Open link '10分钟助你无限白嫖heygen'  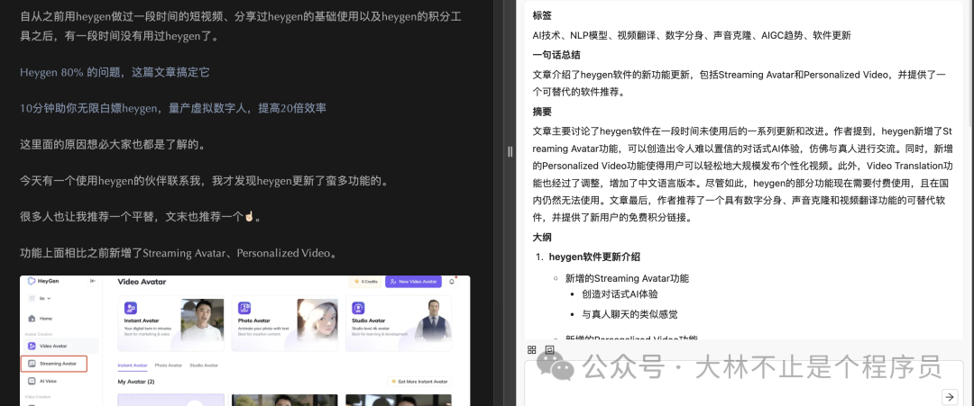[x=88, y=108]
